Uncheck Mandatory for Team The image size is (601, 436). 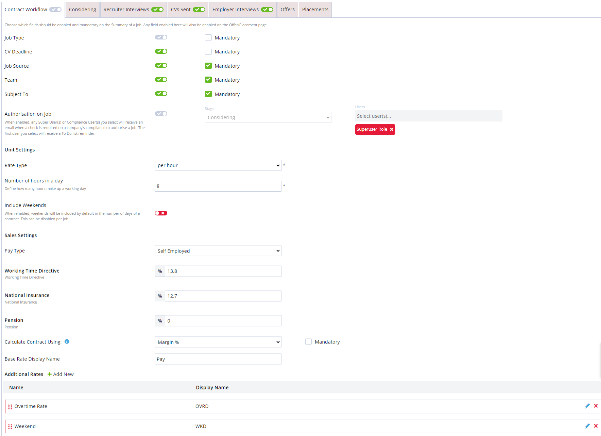208,79
